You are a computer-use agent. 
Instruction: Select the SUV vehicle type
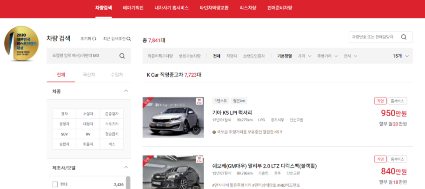pyautogui.click(x=64, y=134)
